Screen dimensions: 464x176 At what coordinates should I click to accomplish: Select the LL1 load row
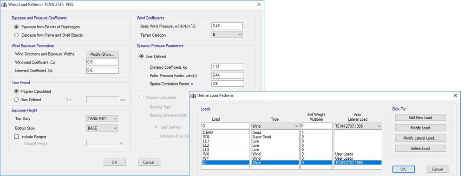(x=226, y=141)
